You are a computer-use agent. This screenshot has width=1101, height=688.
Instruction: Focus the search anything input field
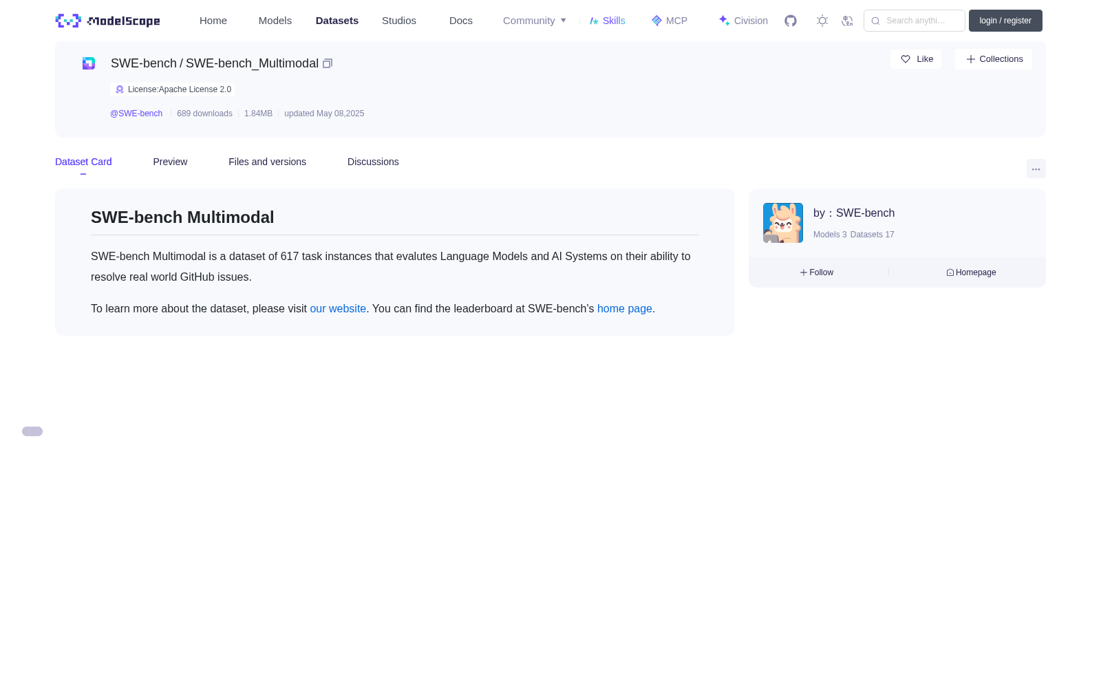[915, 21]
